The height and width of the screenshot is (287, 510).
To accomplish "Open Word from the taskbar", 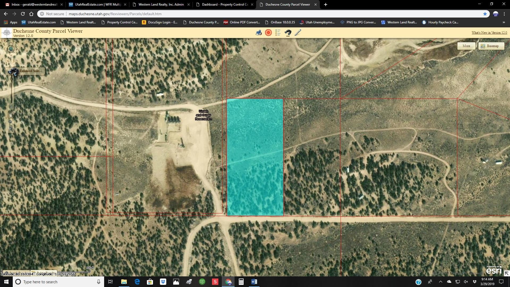I will point(254,281).
